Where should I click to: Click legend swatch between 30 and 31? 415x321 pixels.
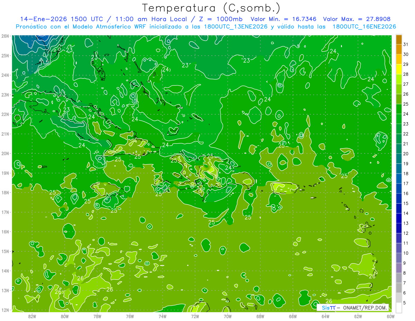pos(399,49)
